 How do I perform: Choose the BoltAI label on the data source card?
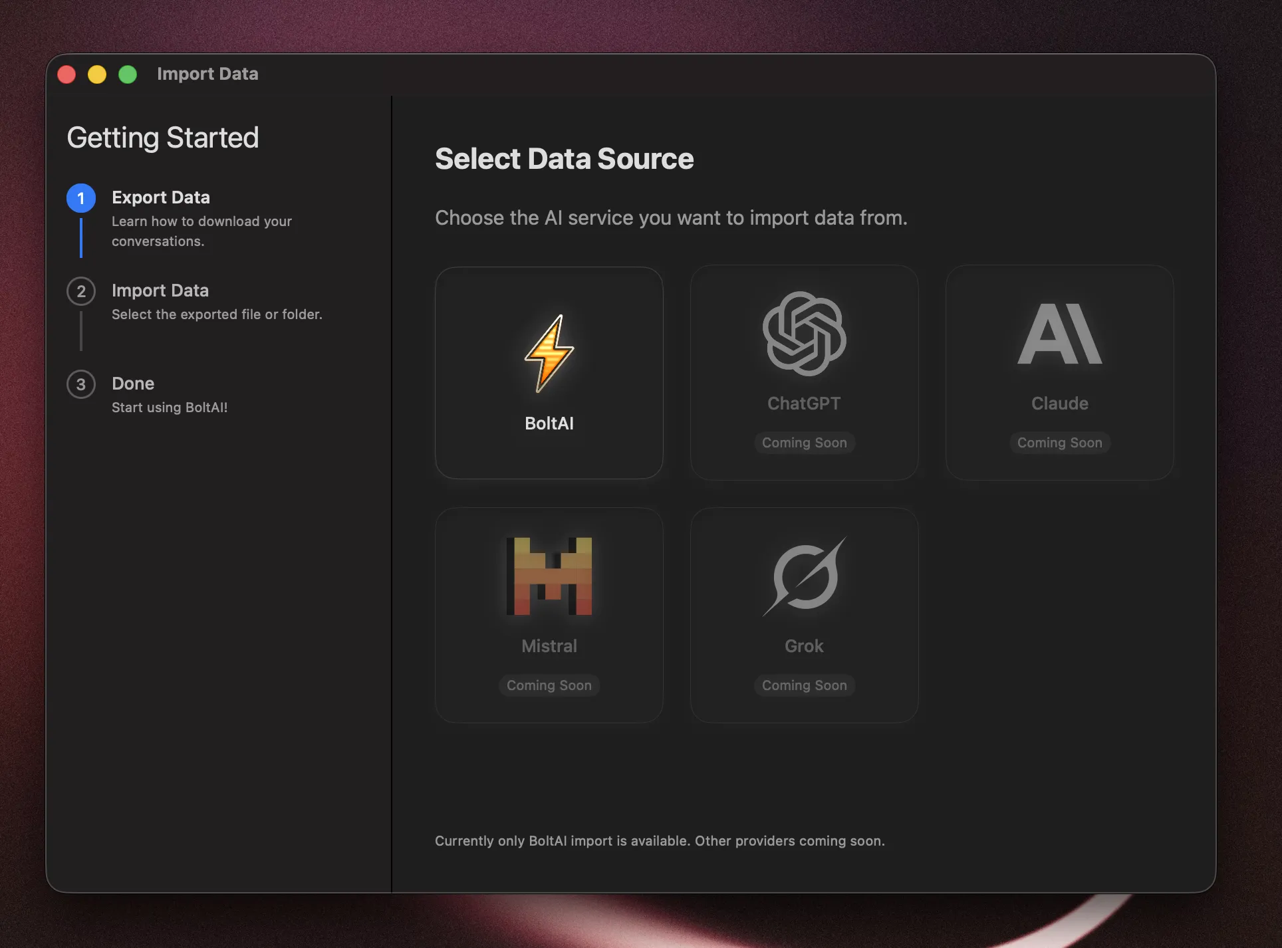coord(549,423)
